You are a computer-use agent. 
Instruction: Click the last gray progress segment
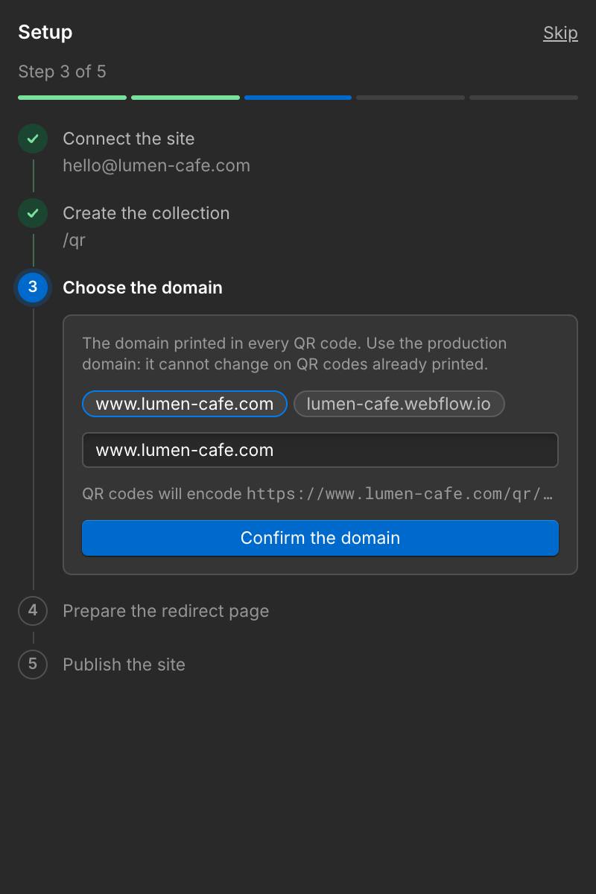(x=524, y=98)
